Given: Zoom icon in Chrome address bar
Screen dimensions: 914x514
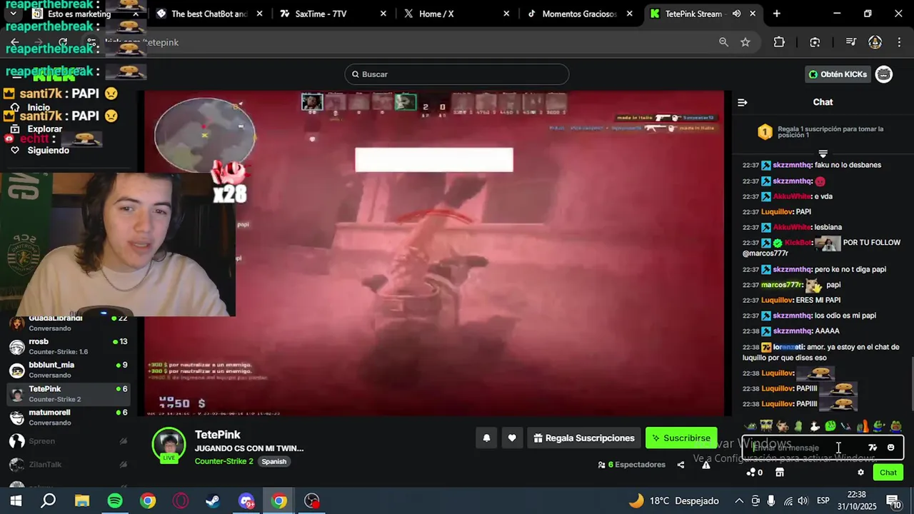Looking at the screenshot, I should click(x=723, y=42).
